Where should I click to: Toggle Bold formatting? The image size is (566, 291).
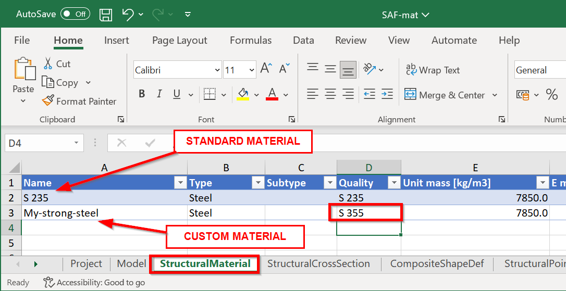coord(142,95)
